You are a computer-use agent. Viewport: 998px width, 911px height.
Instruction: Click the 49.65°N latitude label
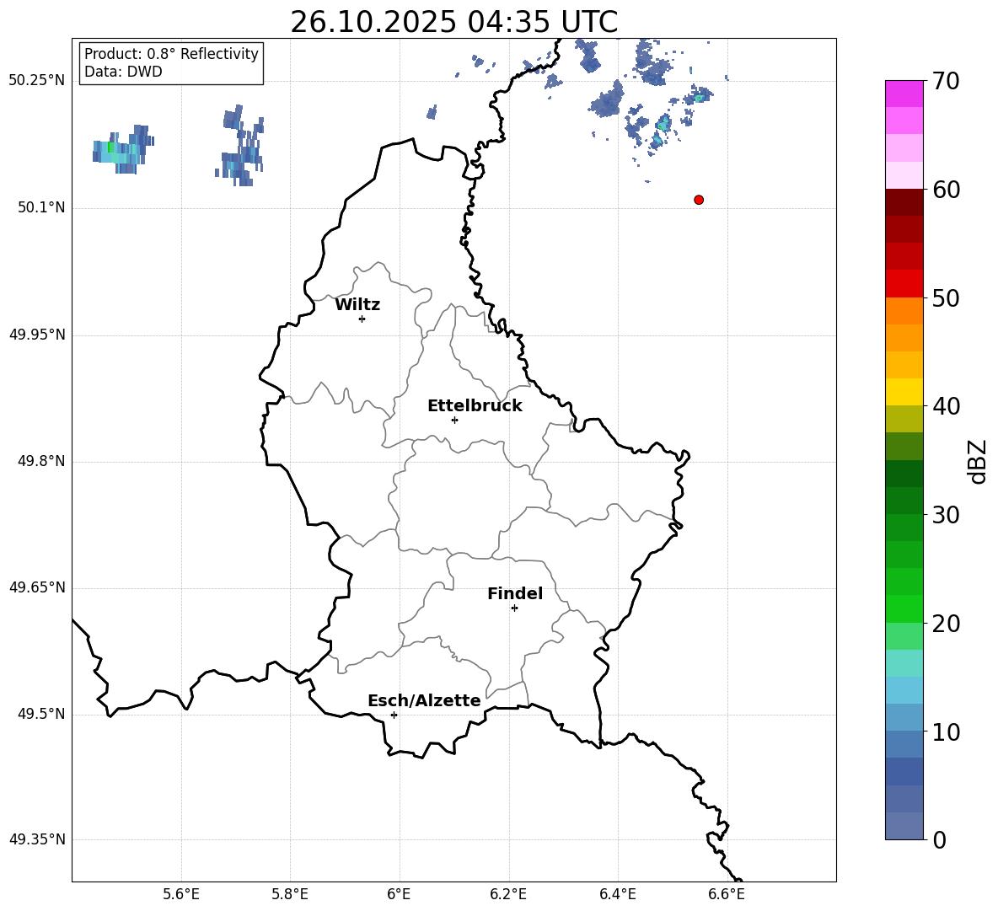tap(37, 587)
